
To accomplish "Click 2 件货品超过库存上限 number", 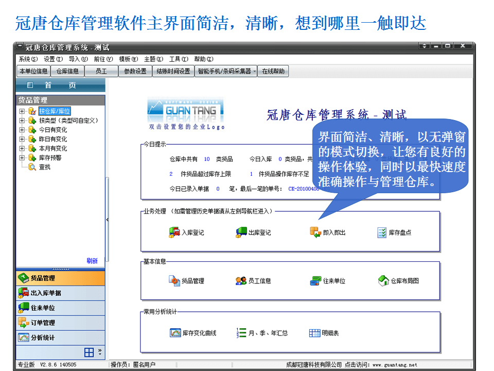I will (171, 174).
